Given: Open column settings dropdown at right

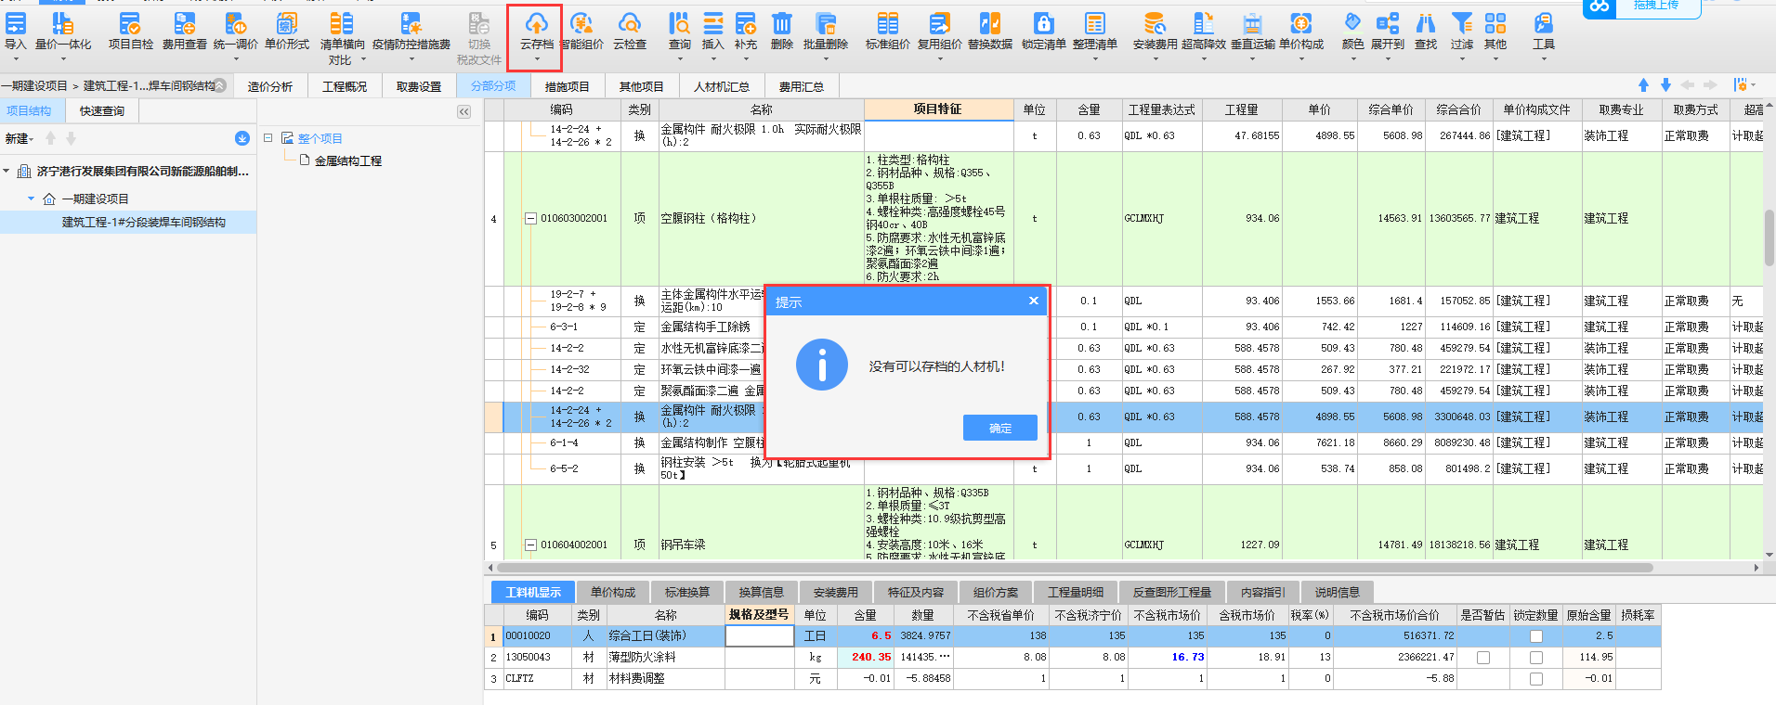Looking at the screenshot, I should point(1743,85).
